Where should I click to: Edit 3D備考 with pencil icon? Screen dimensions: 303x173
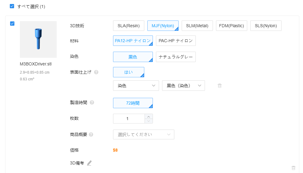click(89, 163)
